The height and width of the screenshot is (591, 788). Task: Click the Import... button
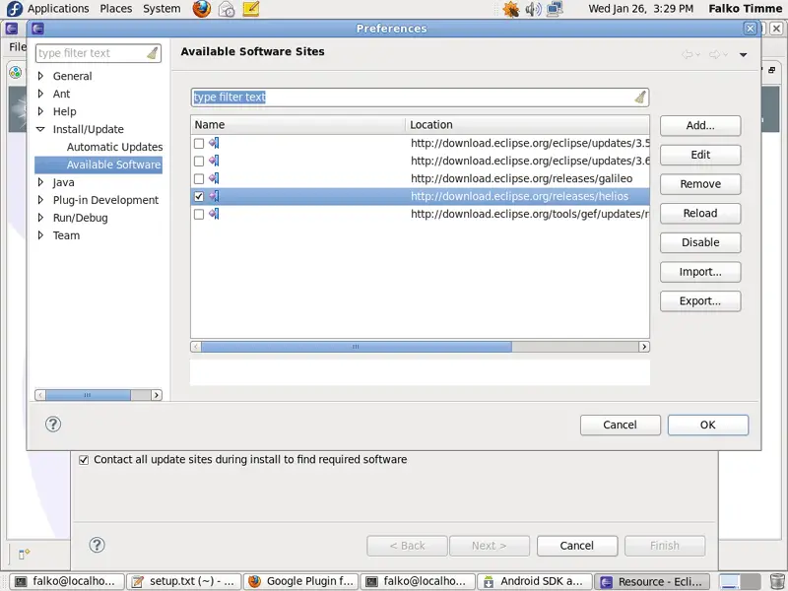click(x=700, y=272)
